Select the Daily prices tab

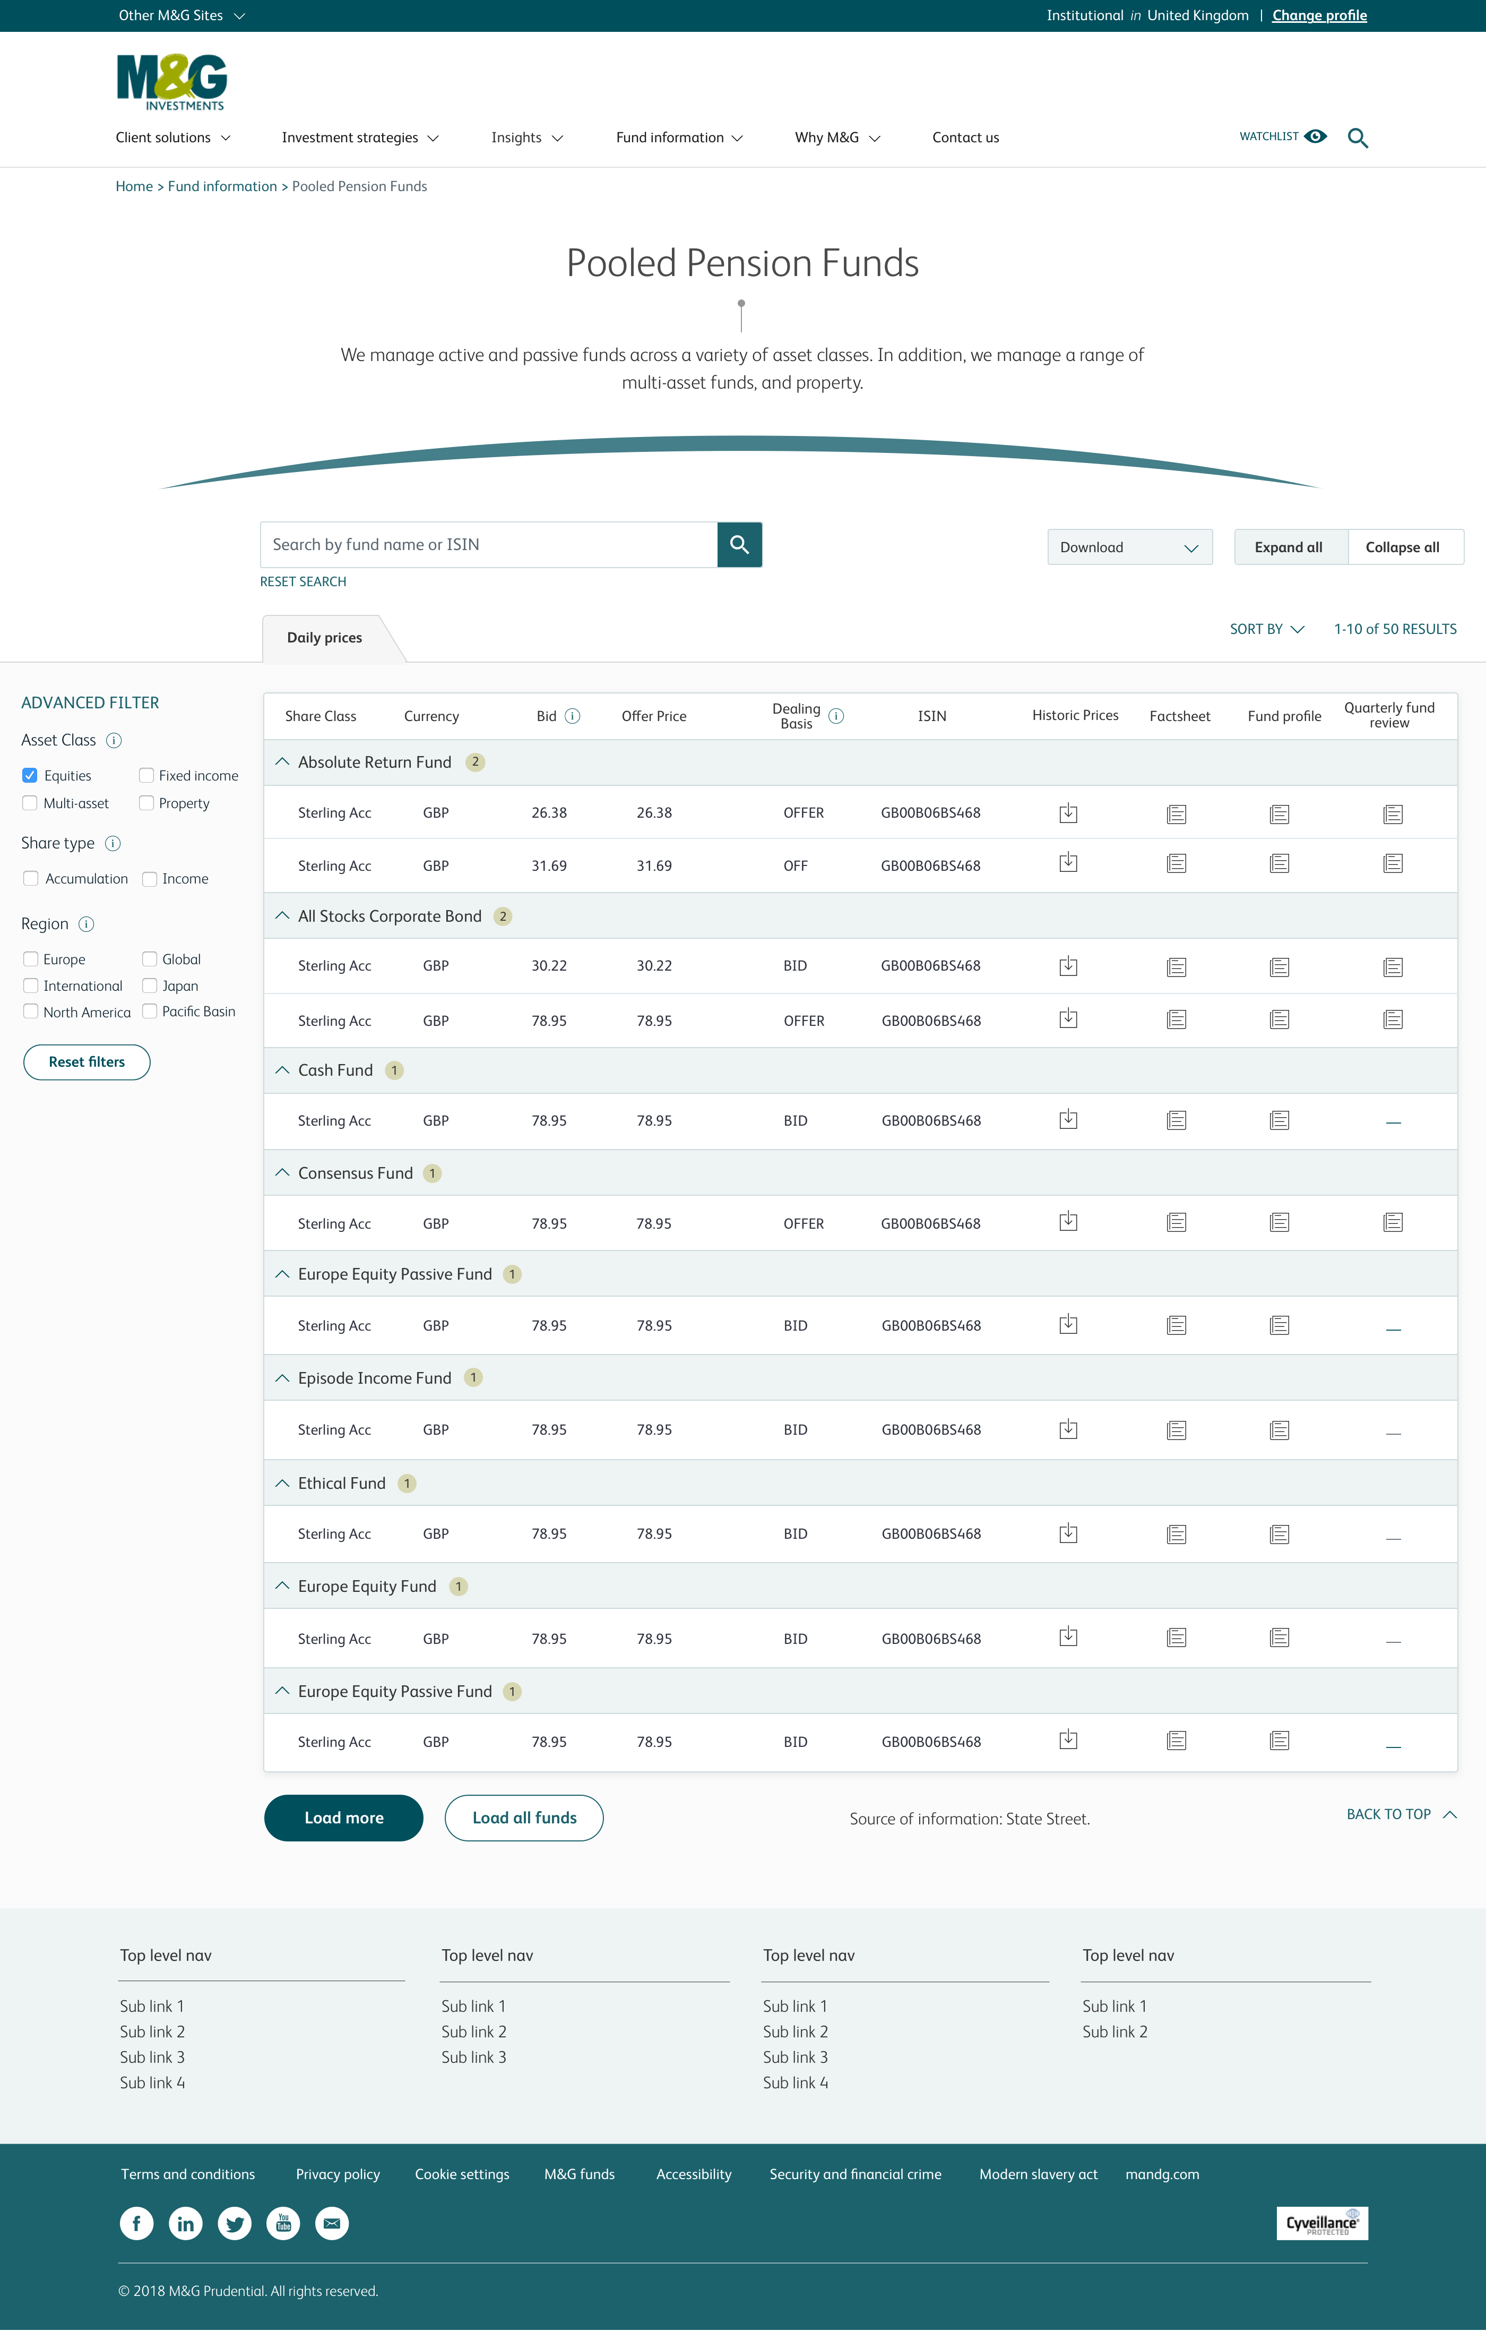coord(324,638)
